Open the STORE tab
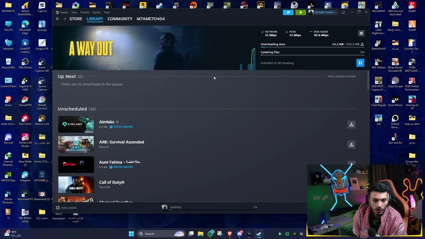425x239 pixels. tap(76, 19)
